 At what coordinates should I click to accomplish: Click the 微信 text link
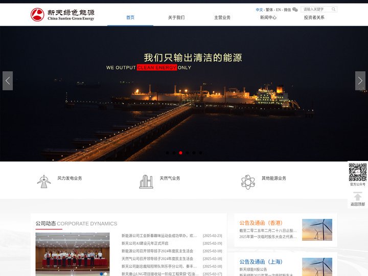[x=287, y=10]
